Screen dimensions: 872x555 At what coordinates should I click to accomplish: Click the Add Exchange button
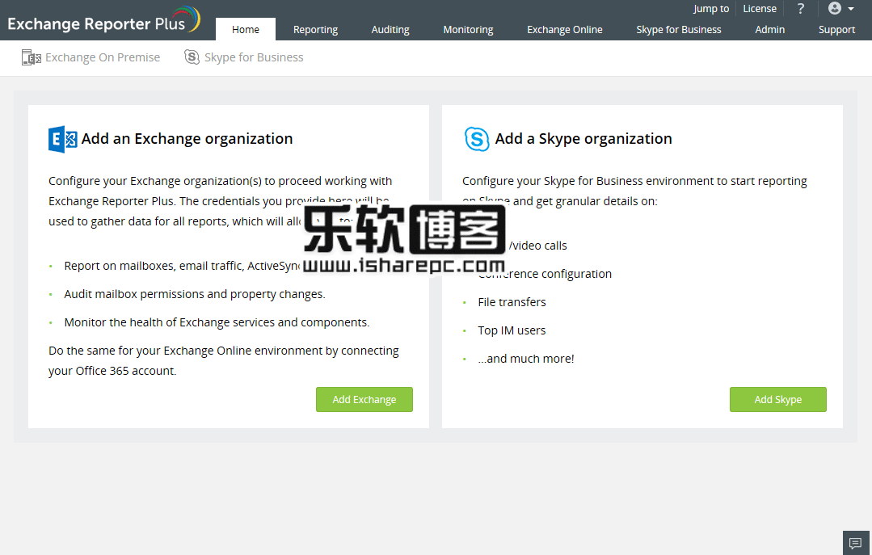point(364,399)
